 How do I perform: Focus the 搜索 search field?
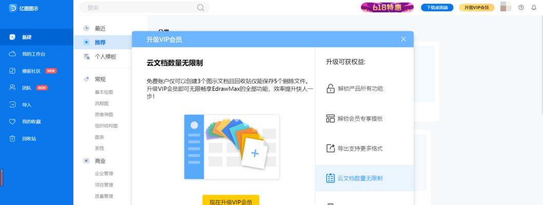coord(144,8)
